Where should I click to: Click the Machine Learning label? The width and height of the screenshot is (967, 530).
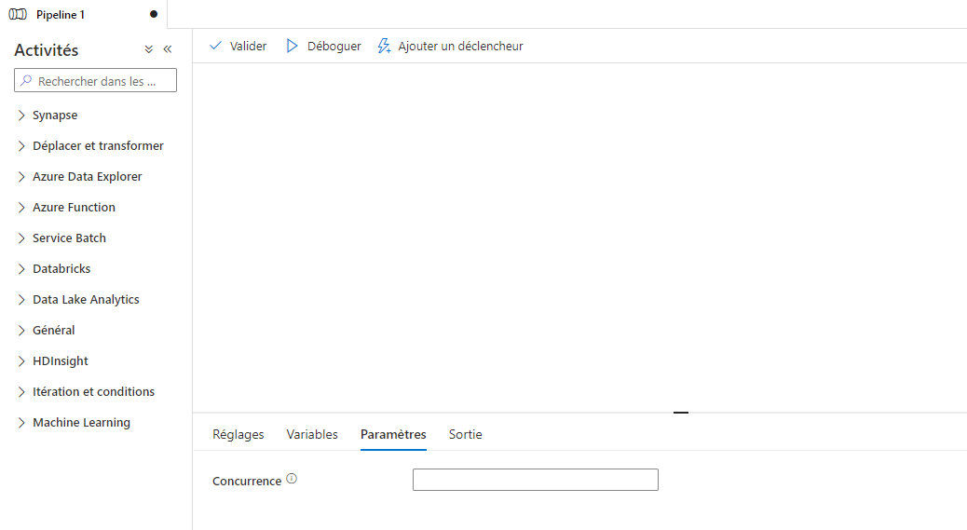tap(81, 423)
